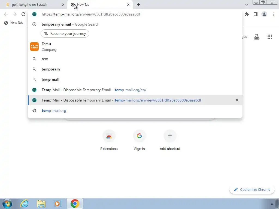The image size is (279, 209).
Task: Open highlighted temp-mail.org/en/view suggestion
Action: (135, 100)
